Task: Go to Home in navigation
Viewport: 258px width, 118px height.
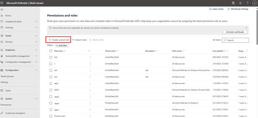Action: 8,16
